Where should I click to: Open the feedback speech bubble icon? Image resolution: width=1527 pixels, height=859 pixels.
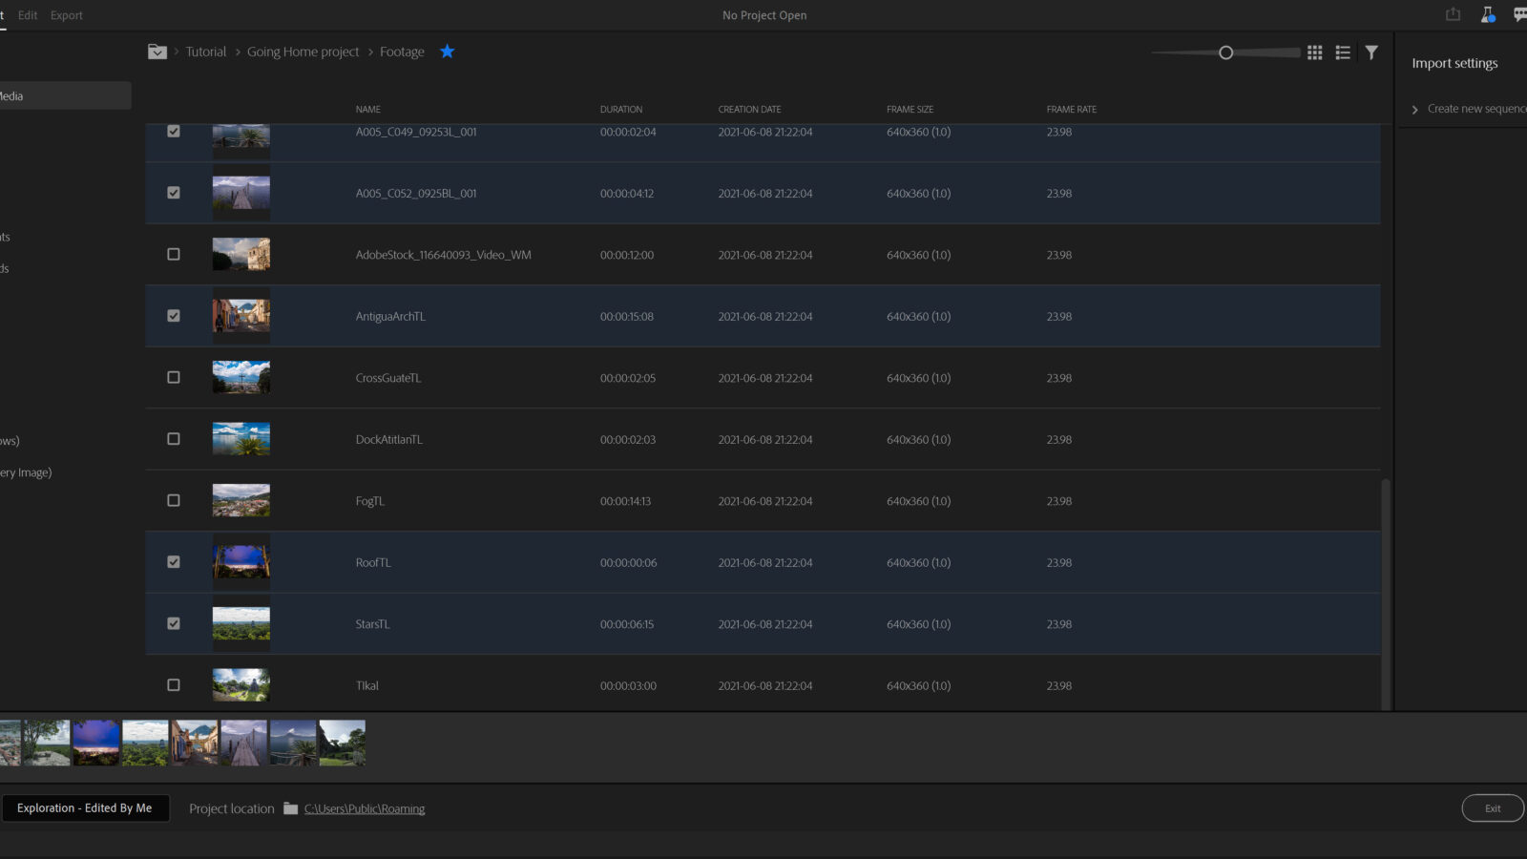1519,14
